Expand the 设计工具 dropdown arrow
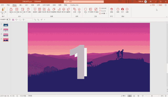 (x=23, y=14)
